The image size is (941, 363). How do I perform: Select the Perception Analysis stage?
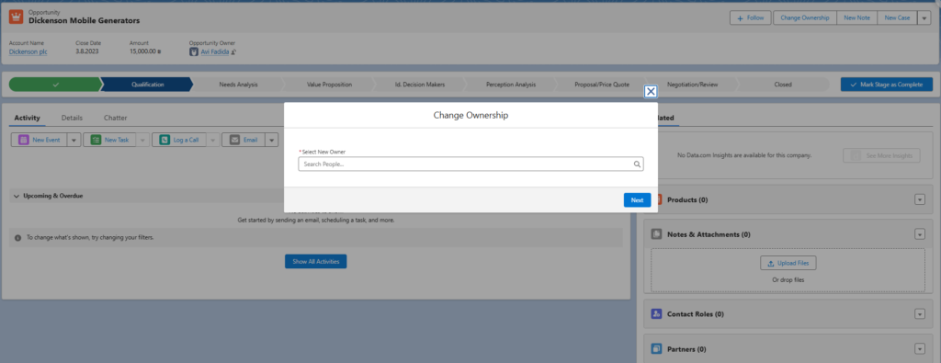click(x=511, y=85)
